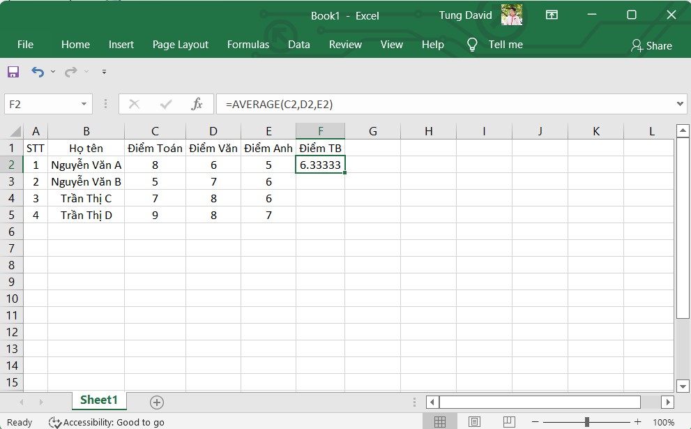Click previous sheet navigation arrow
Viewport: 691px width, 429px height.
[x=21, y=402]
